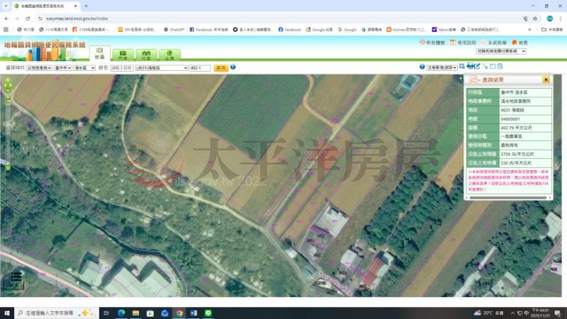Open the globe icon tab
This screenshot has width=567, height=319.
169,54
